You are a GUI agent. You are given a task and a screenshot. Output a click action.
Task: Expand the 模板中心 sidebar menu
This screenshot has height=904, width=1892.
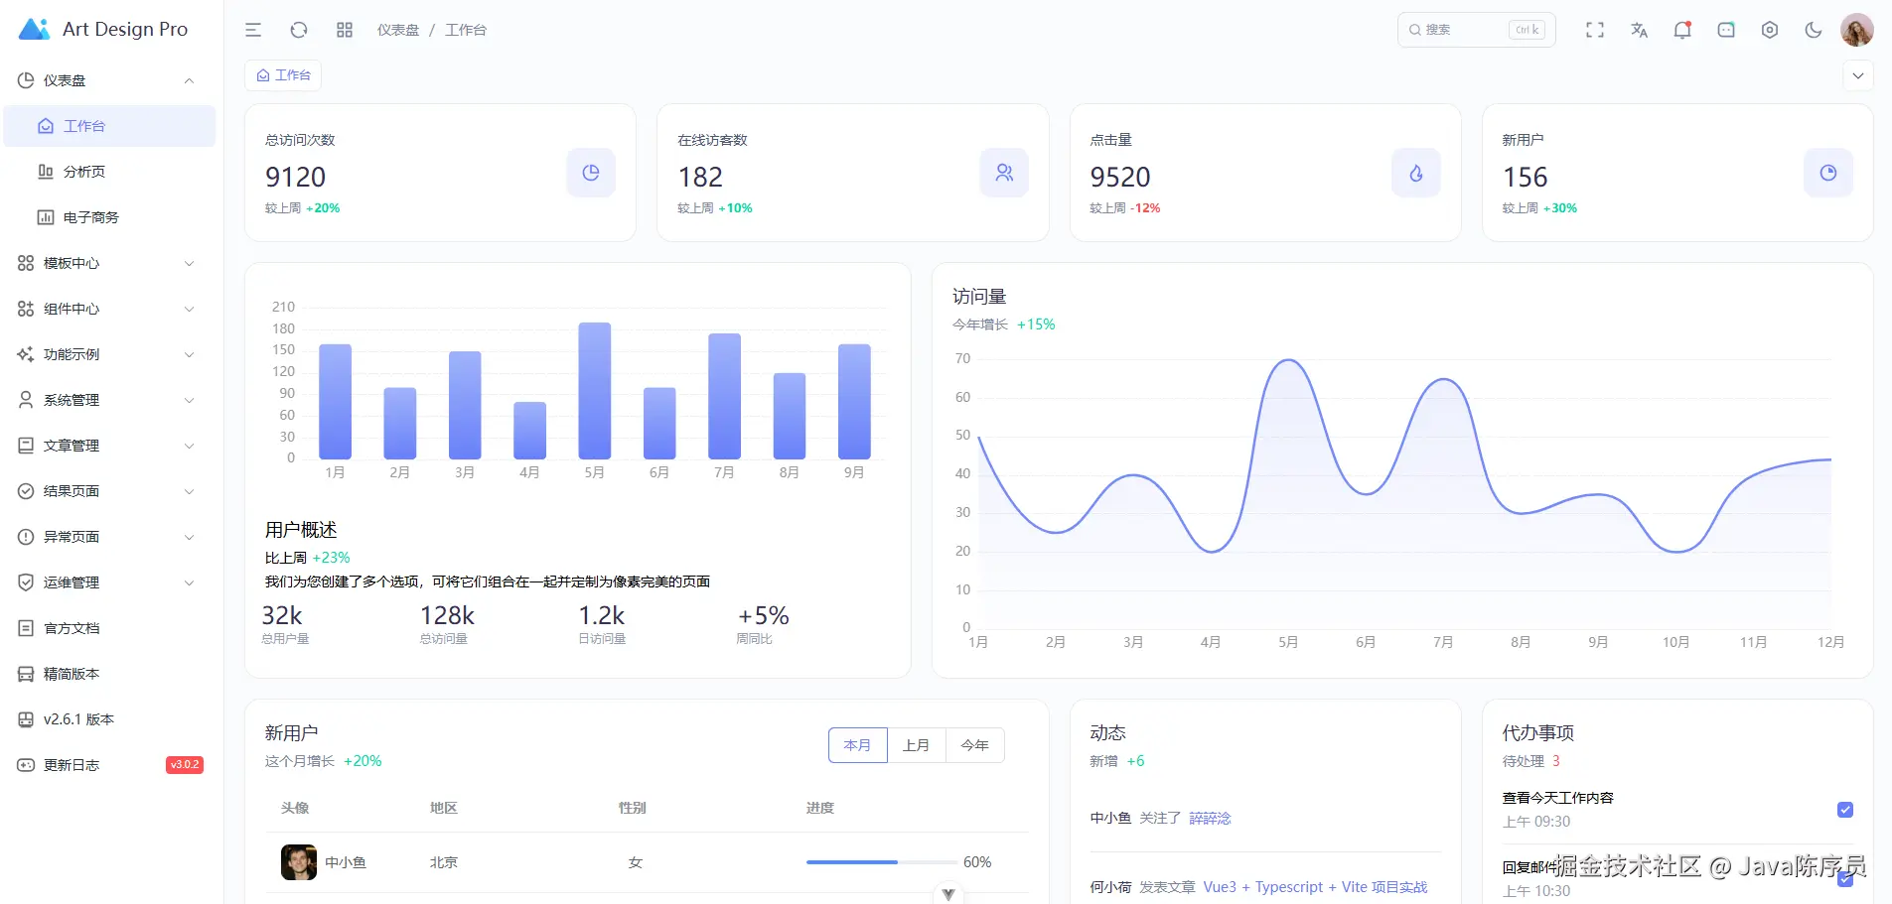109,263
